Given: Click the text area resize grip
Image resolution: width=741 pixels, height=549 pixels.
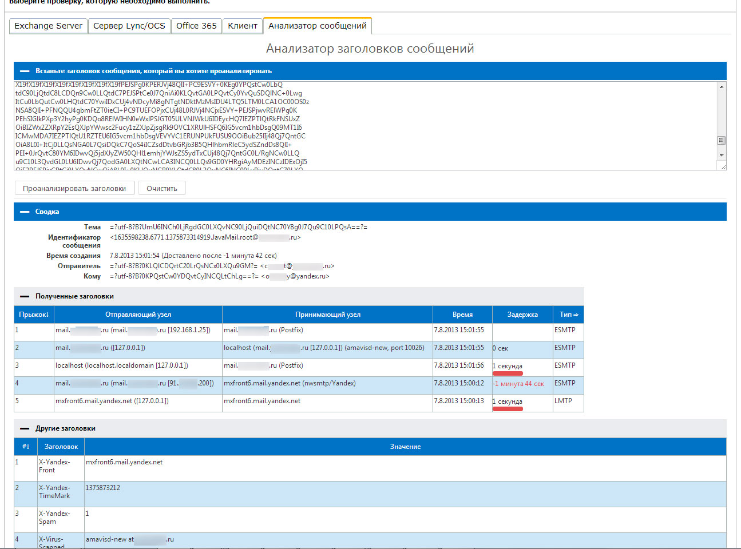Looking at the screenshot, I should tap(723, 166).
